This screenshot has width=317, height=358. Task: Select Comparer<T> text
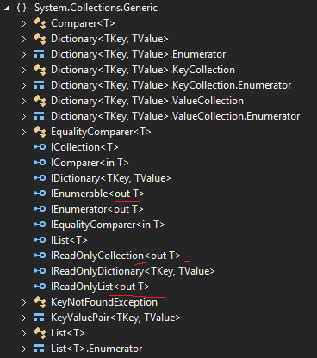click(x=83, y=23)
